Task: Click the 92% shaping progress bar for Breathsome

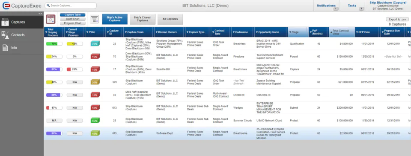Action: click(54, 133)
